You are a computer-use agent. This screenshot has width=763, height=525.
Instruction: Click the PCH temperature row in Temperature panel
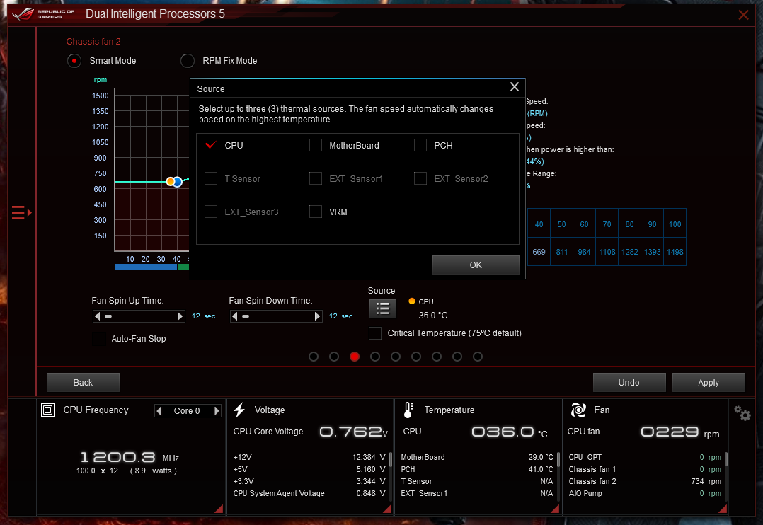477,470
